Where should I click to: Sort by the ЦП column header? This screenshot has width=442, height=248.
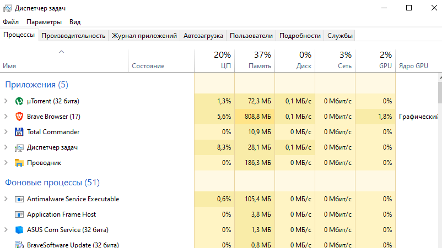(214, 60)
